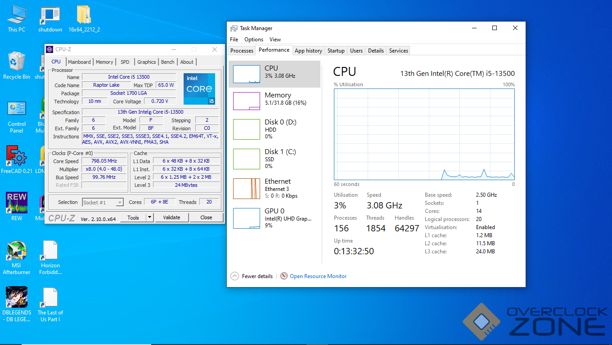Open the Services tab in Task Manager
Image resolution: width=612 pixels, height=345 pixels.
tap(399, 51)
